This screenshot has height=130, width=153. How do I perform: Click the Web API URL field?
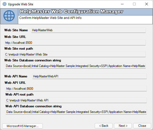pos(76,89)
